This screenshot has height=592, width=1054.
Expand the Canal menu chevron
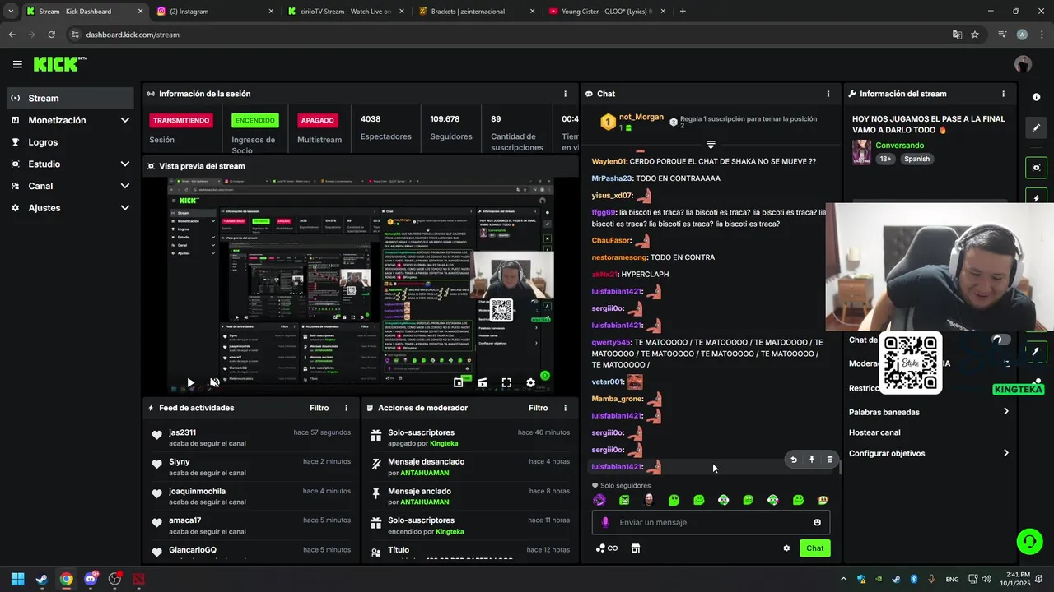pos(125,186)
